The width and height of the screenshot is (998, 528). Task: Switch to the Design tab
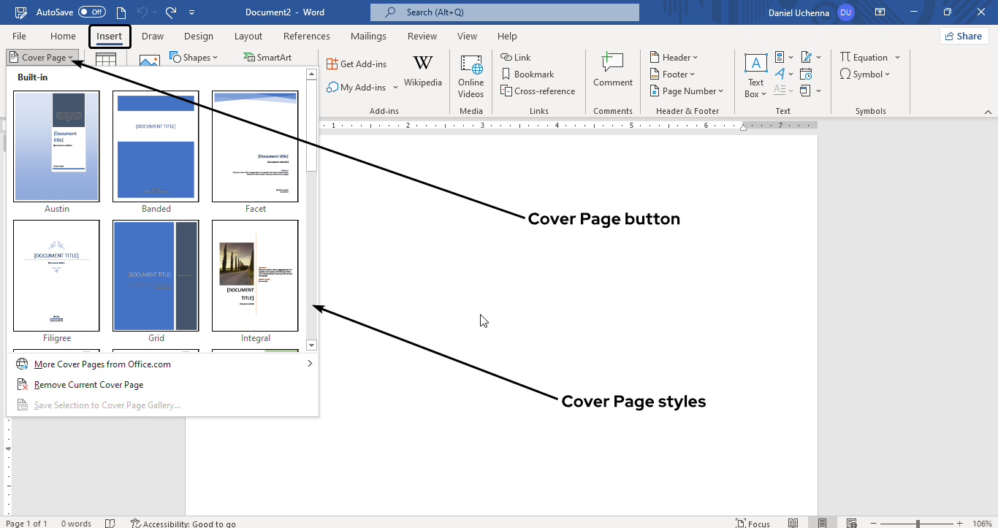tap(199, 37)
